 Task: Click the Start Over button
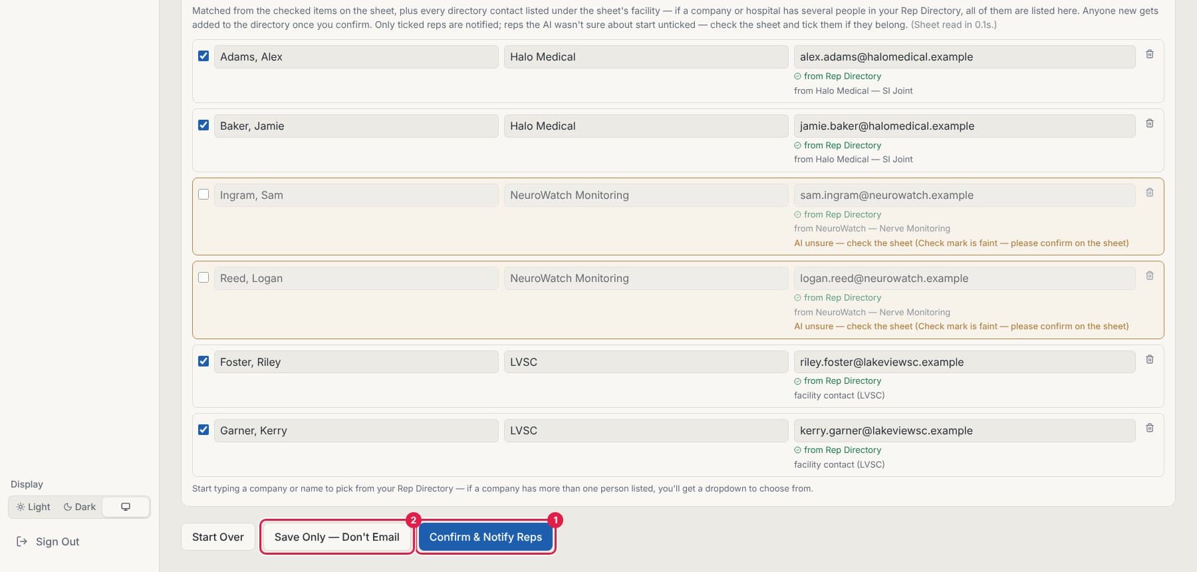click(218, 537)
